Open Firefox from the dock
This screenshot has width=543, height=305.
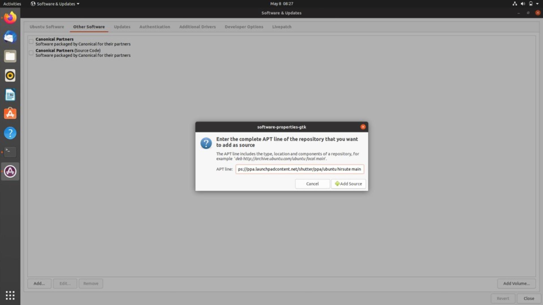(10, 18)
